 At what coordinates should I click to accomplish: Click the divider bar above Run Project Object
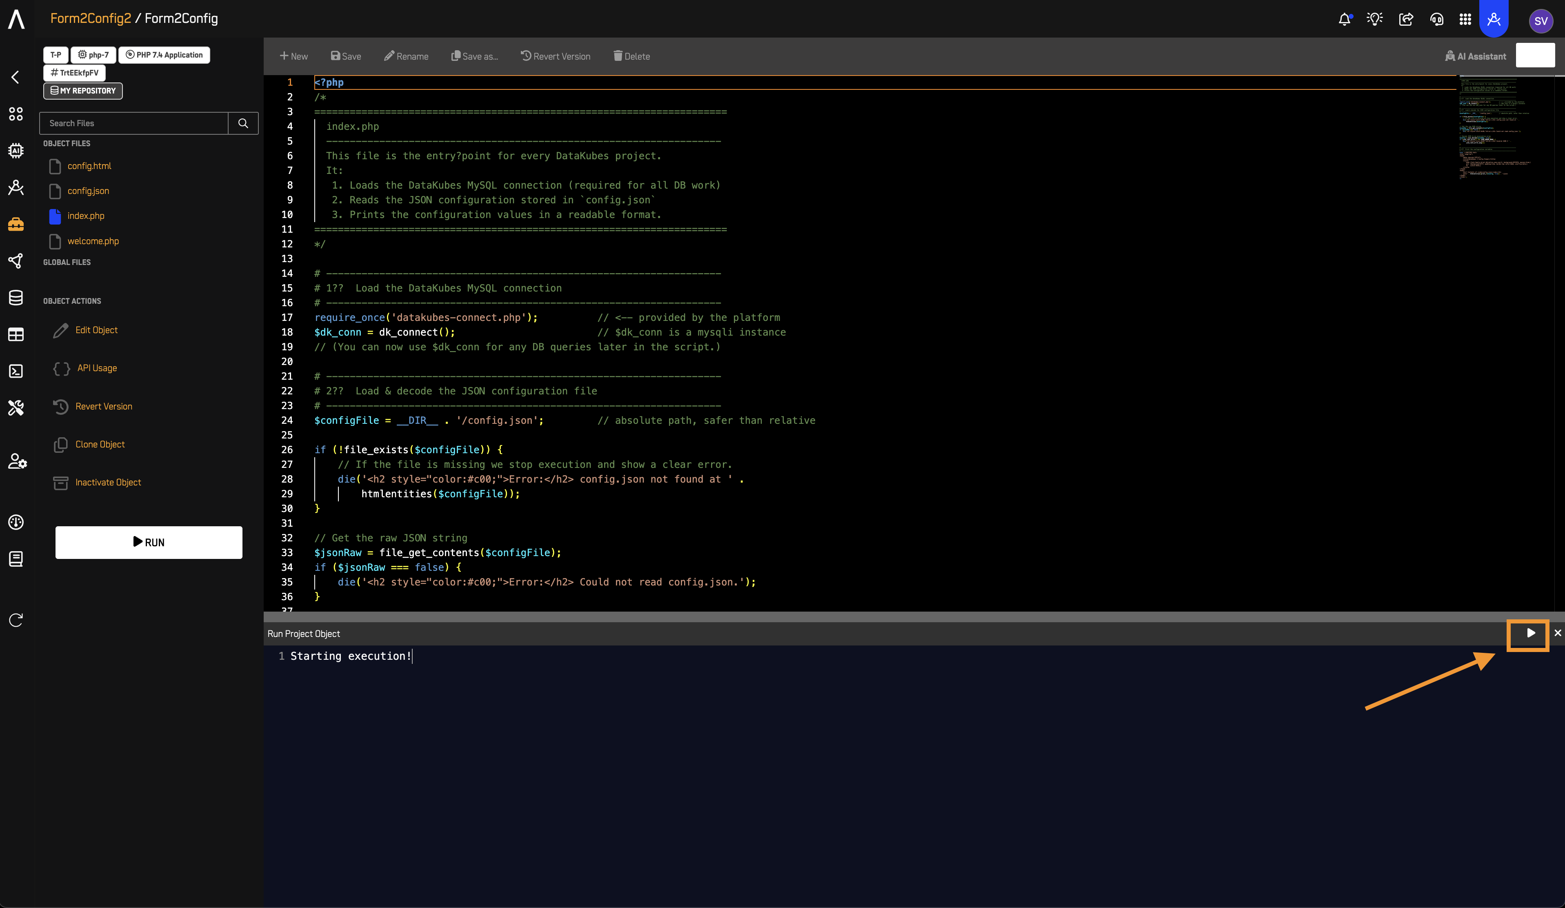pos(914,617)
